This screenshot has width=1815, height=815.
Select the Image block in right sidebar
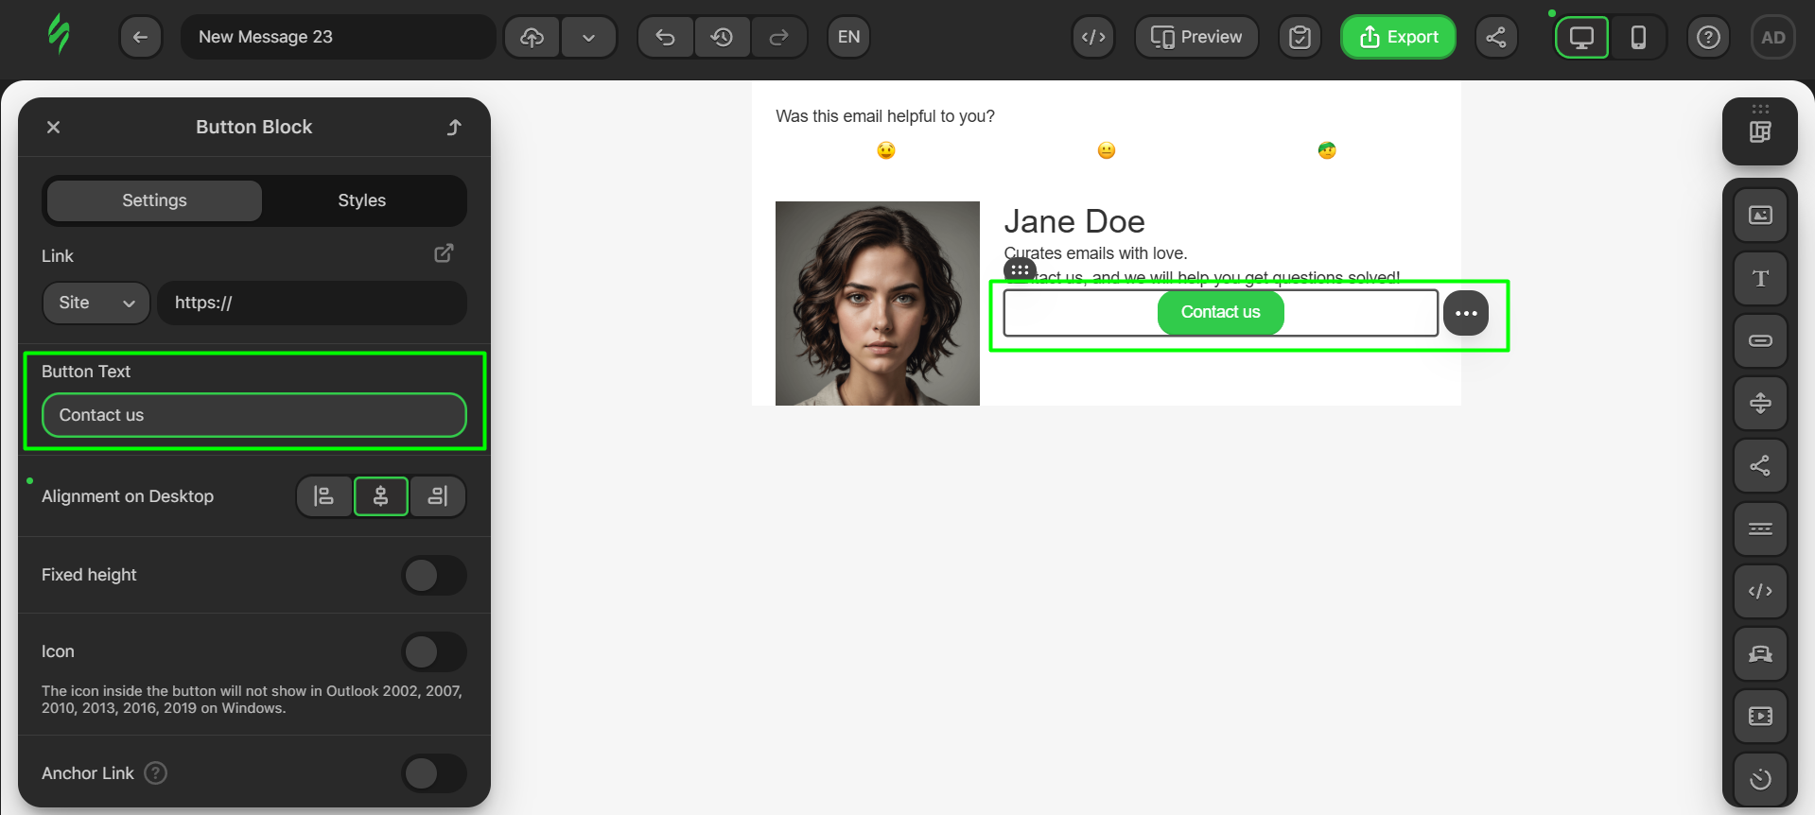point(1760,216)
